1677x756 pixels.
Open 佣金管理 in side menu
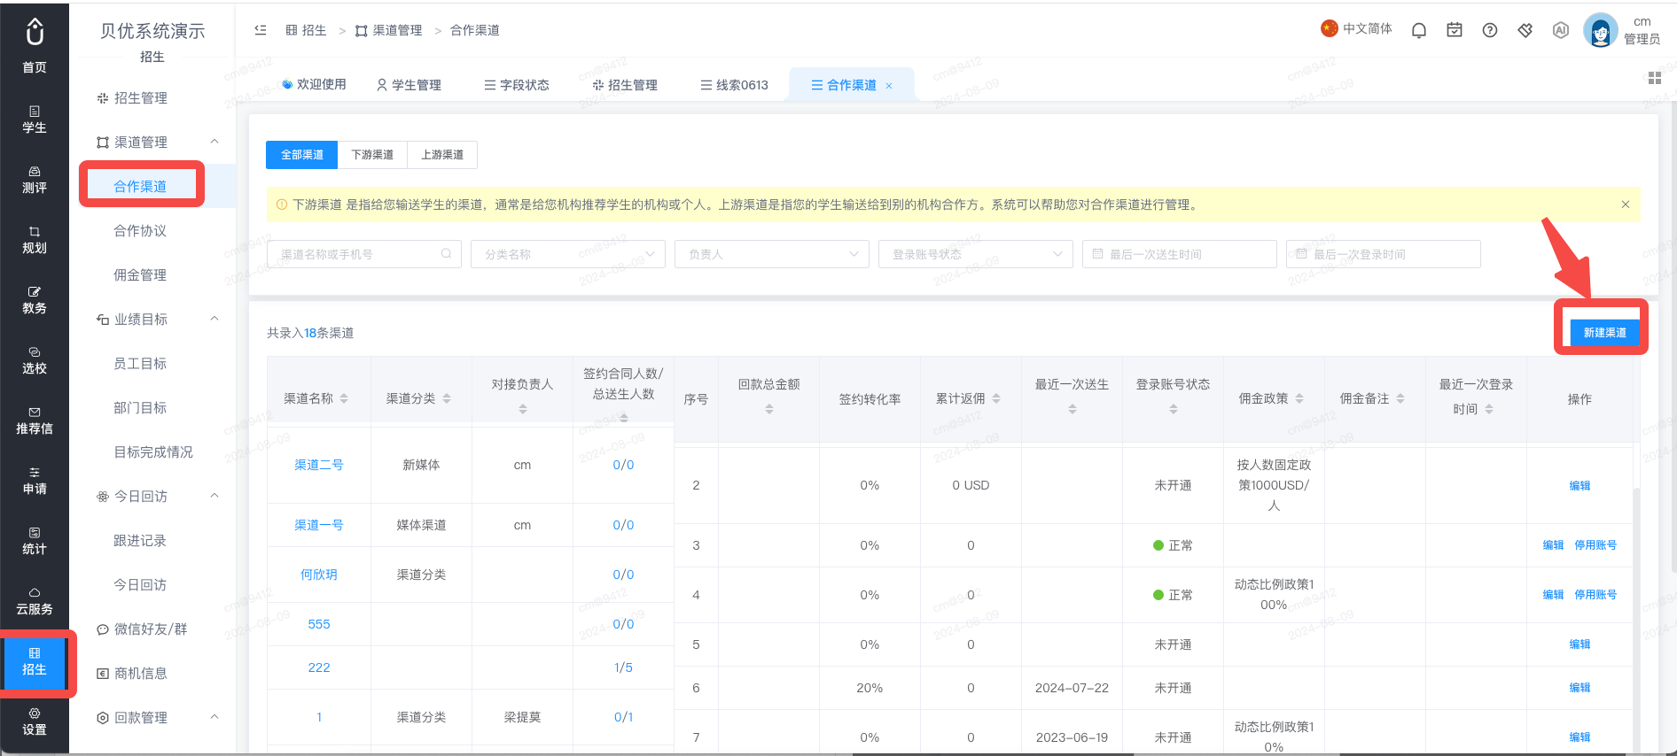[x=140, y=275]
